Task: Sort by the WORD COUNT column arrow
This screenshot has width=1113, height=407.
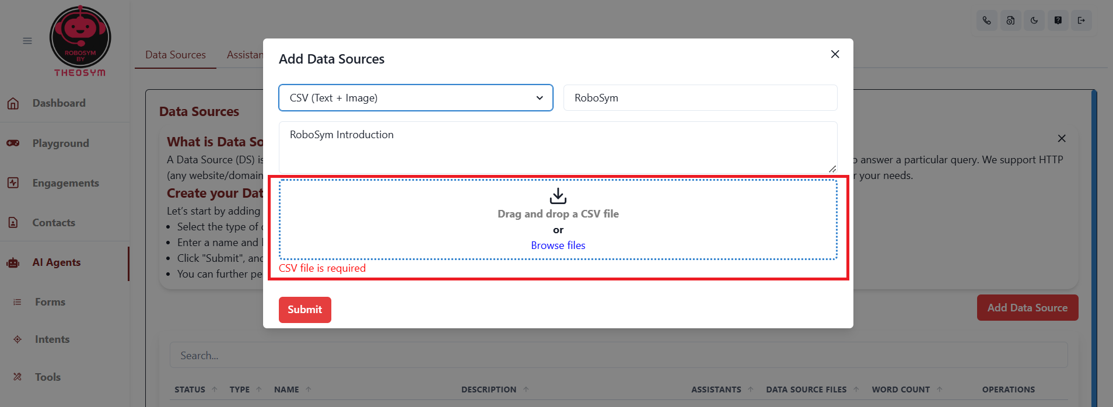Action: coord(939,390)
